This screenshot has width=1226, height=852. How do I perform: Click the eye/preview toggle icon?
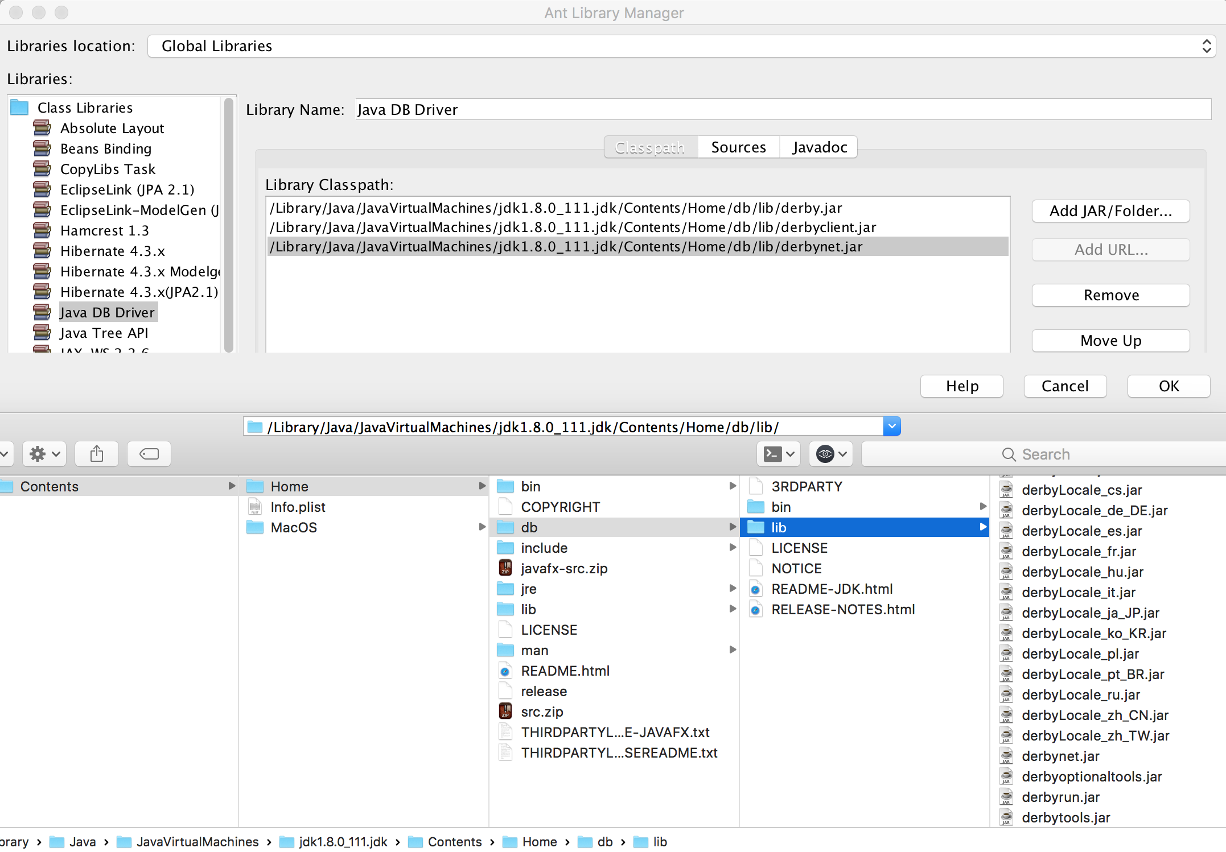(824, 454)
